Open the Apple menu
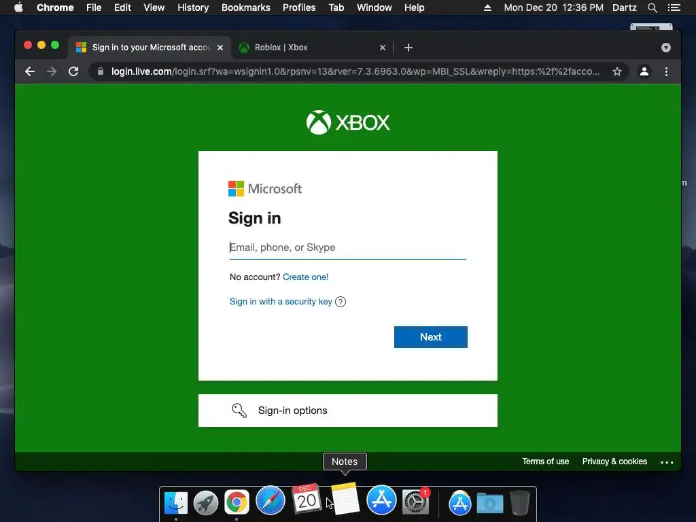Screen dimensions: 696x522 pos(18,7)
